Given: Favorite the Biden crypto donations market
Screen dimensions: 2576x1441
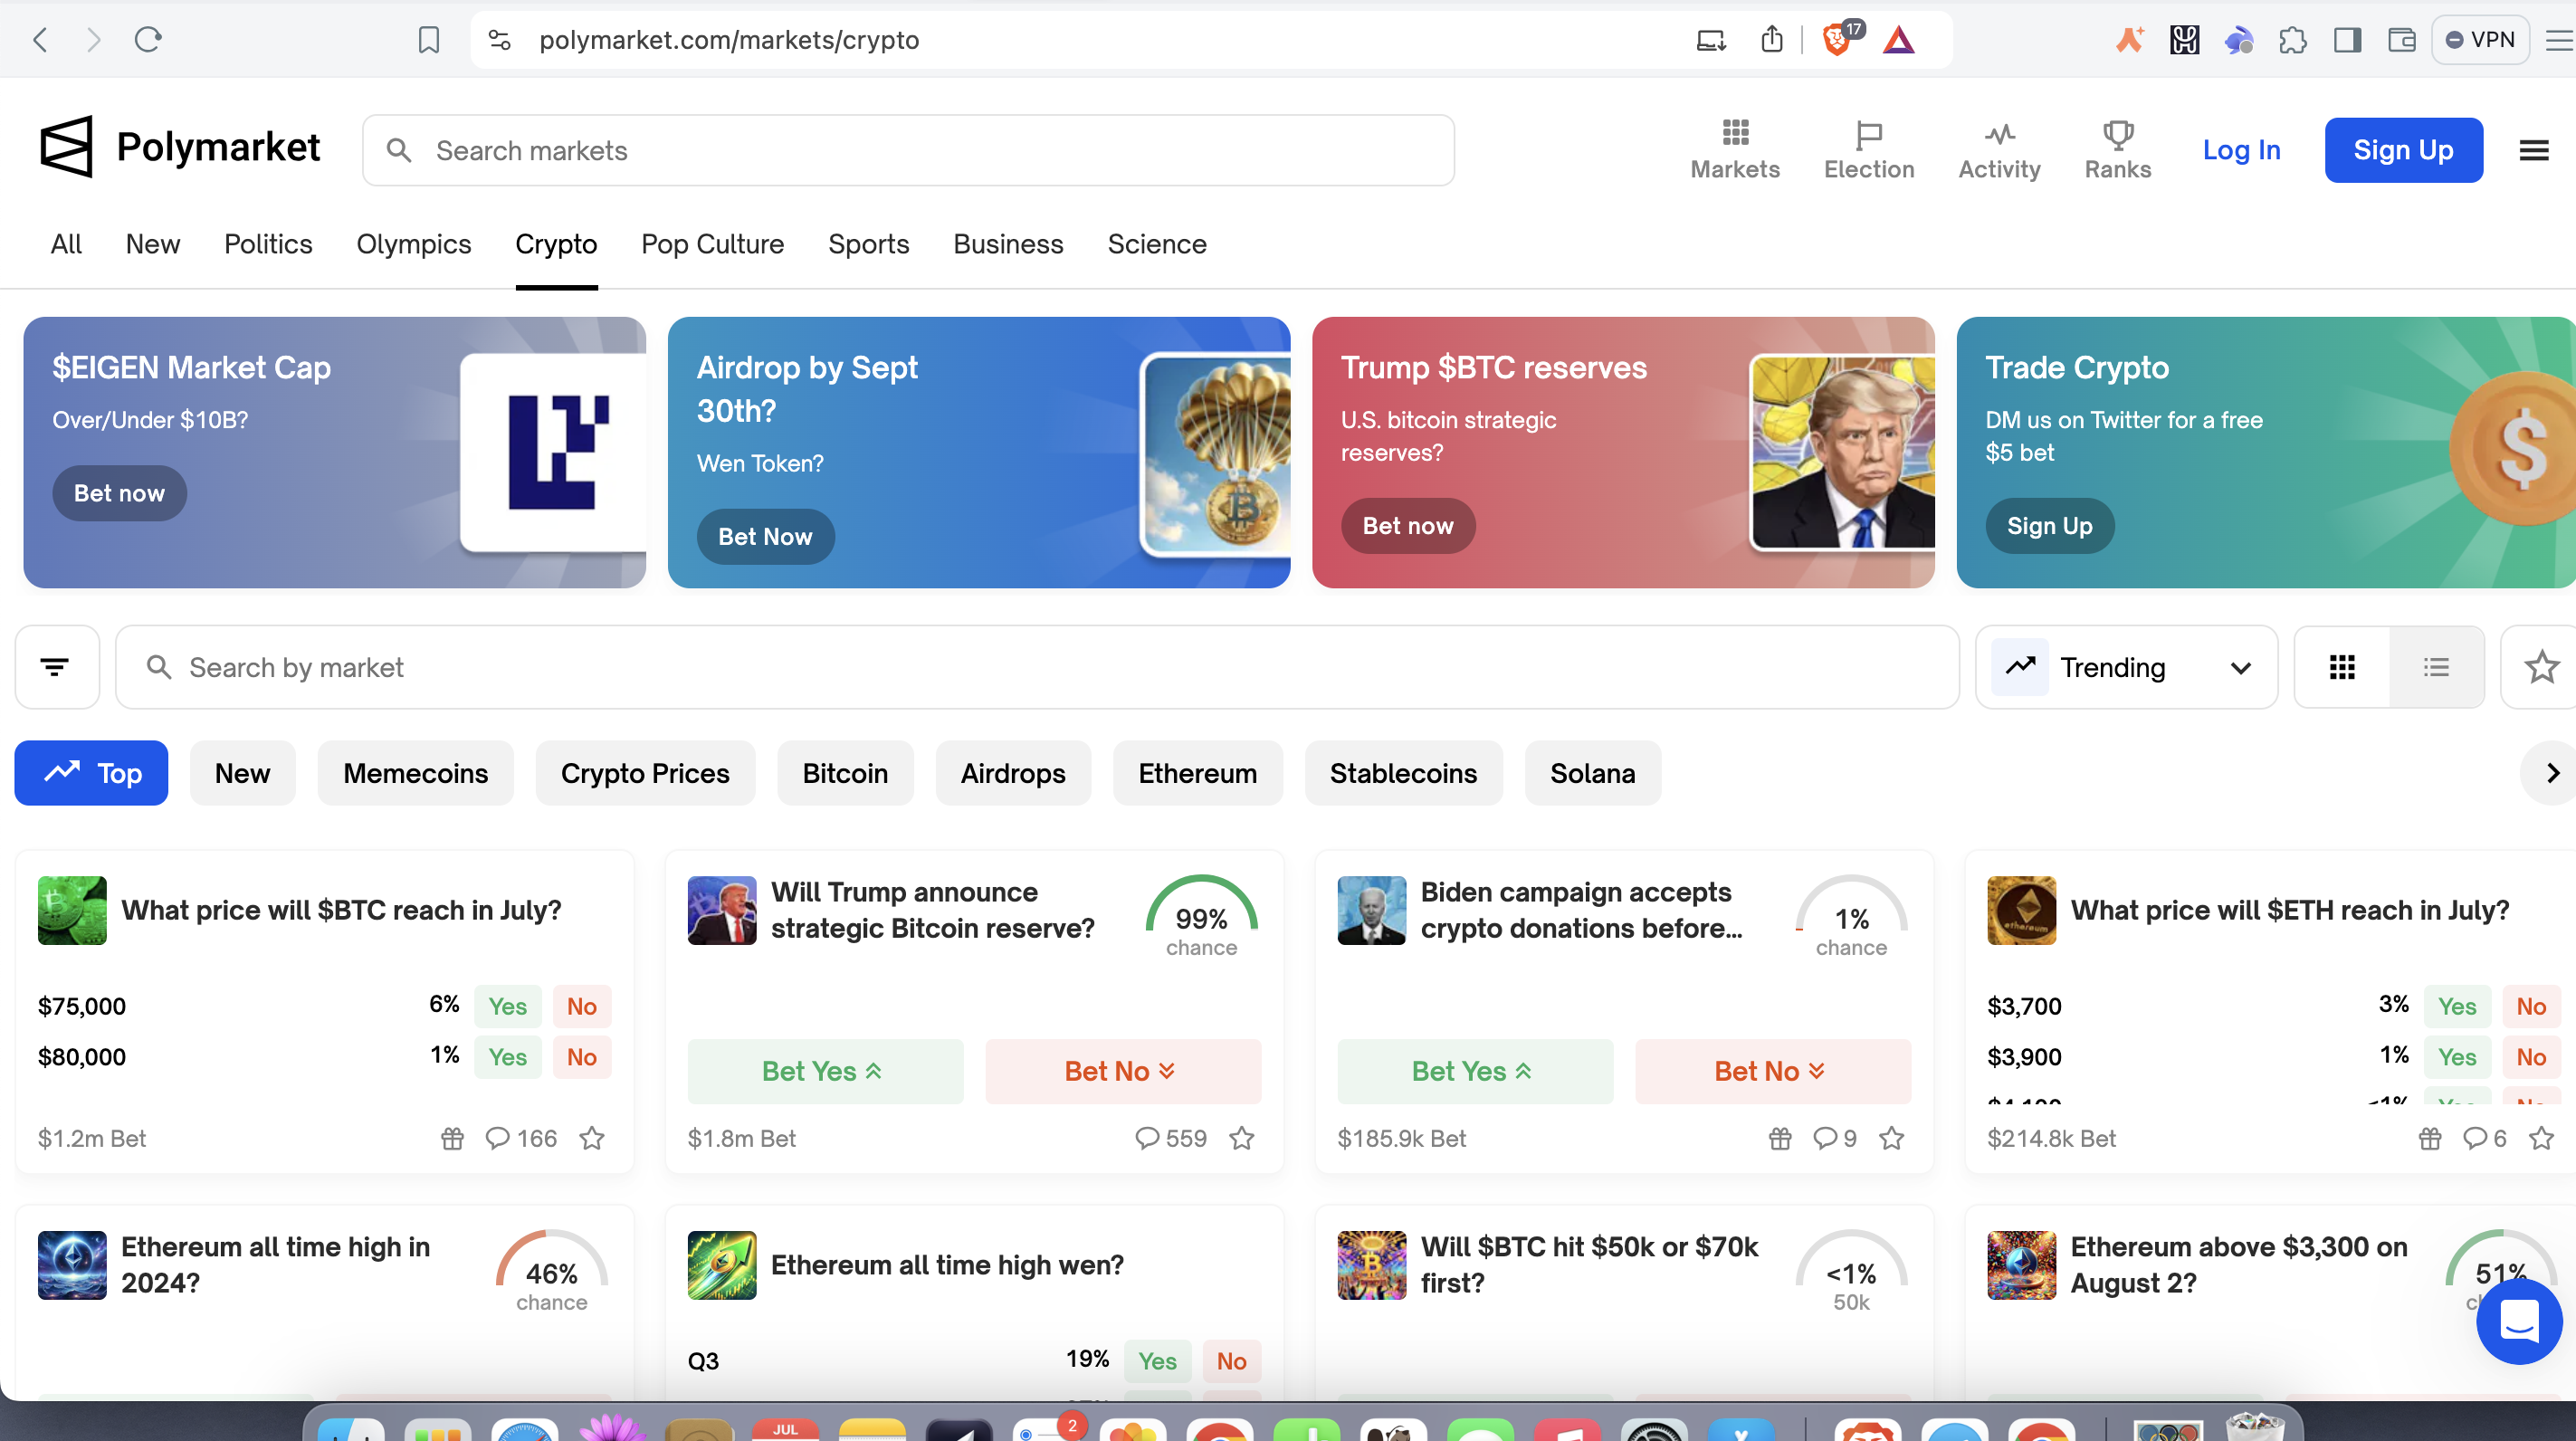Looking at the screenshot, I should point(1891,1138).
